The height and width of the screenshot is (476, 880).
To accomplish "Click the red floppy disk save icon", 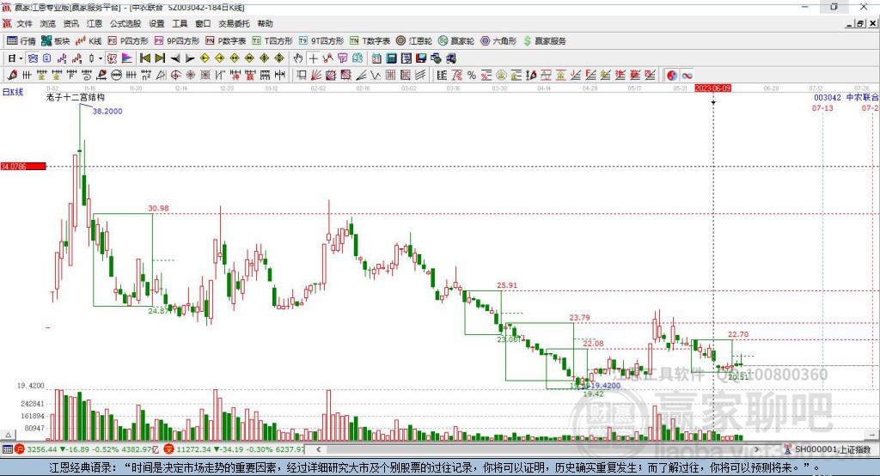I will coord(421,58).
